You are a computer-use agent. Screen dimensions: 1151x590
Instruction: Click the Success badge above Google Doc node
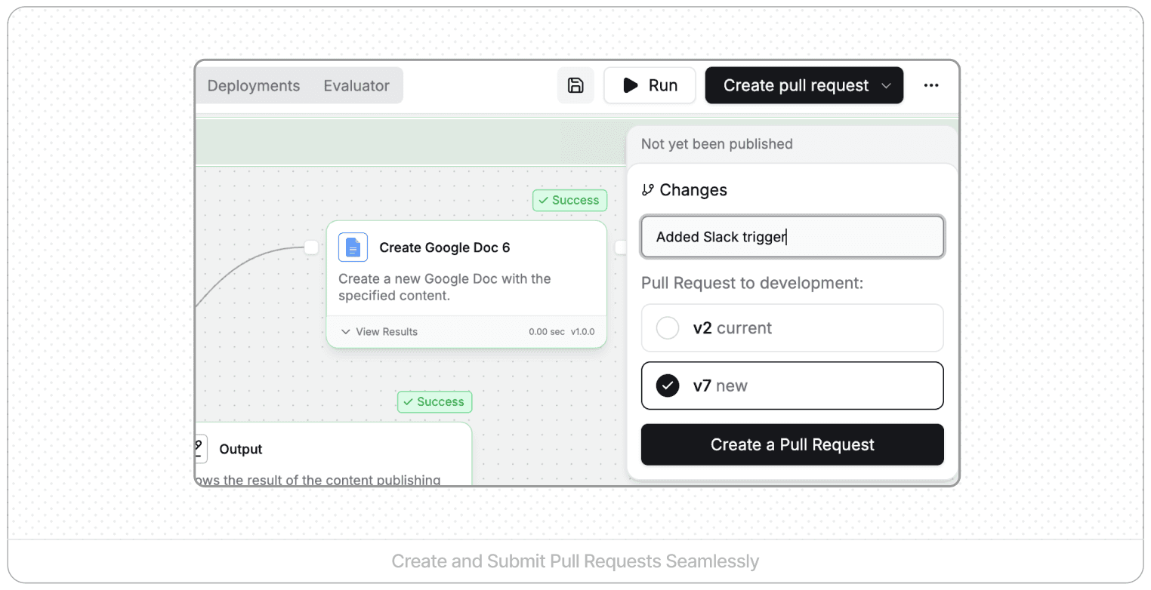click(x=569, y=200)
